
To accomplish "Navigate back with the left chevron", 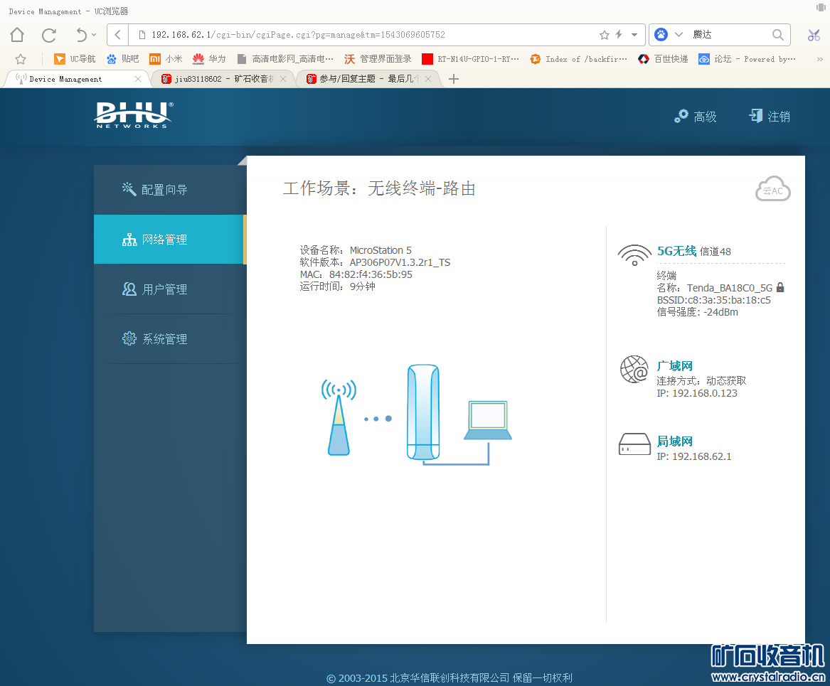I will [x=117, y=35].
